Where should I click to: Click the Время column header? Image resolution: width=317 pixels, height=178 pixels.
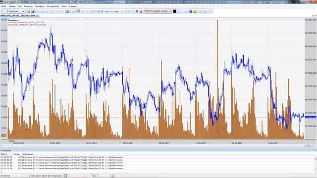click(4, 154)
